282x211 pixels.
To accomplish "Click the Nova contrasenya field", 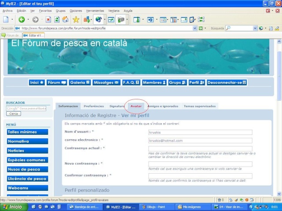I will tap(200, 164).
